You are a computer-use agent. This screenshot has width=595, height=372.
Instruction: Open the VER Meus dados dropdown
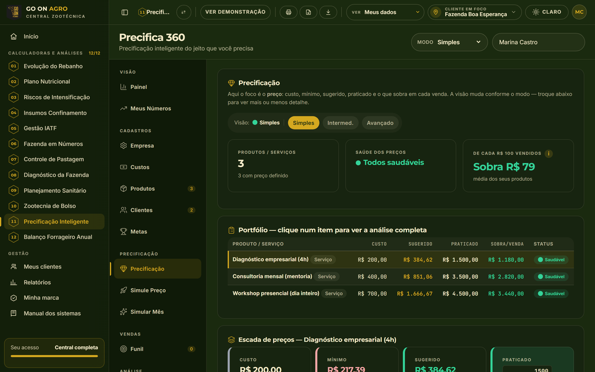pyautogui.click(x=385, y=12)
